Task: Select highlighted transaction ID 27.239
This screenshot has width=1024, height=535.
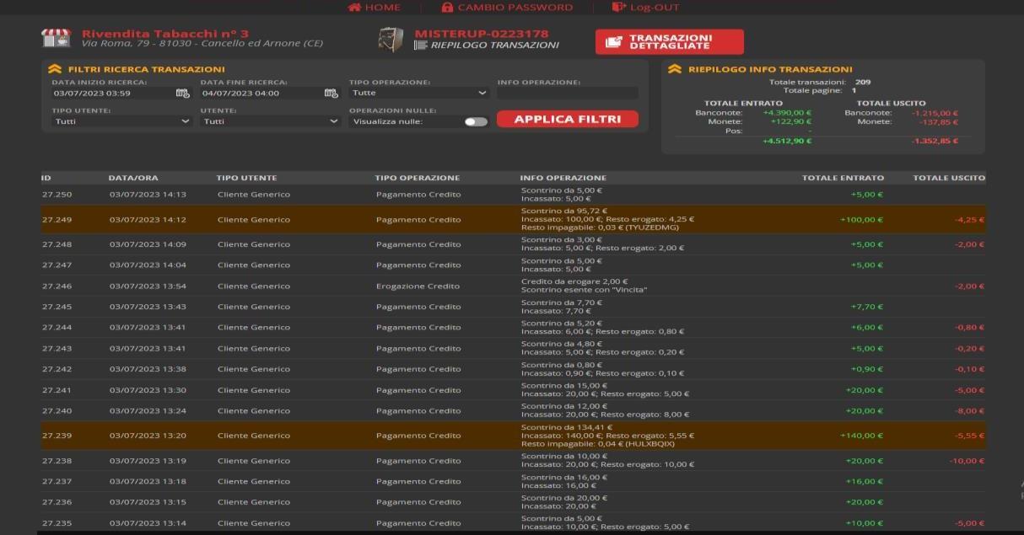Action: [x=57, y=436]
